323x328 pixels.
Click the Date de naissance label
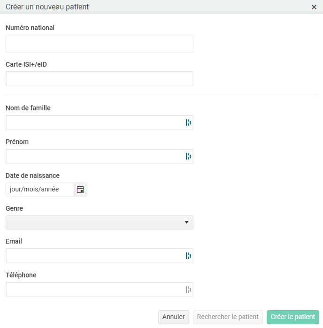[32, 175]
